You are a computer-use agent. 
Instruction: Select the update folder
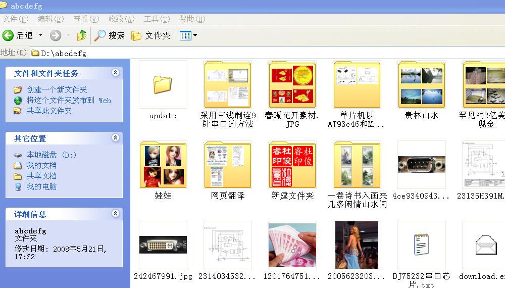[163, 85]
